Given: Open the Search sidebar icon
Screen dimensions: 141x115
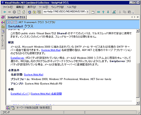Looking at the screenshot, I should coord(3,22).
